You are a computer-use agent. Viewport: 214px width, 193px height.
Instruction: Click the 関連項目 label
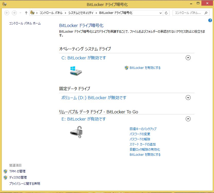pos(15,165)
